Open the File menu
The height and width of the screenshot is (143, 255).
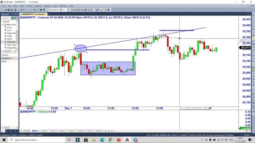(x=4, y=6)
